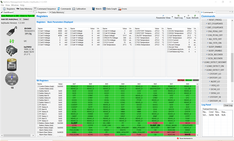Send the ALL_FETS_OFF command

(214, 39)
